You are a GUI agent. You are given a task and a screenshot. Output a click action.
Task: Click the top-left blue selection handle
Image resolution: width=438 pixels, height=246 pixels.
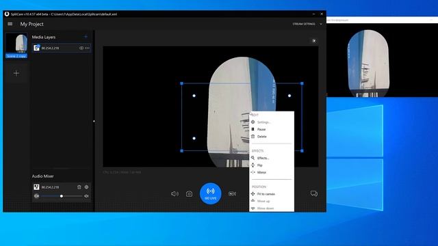coord(182,83)
